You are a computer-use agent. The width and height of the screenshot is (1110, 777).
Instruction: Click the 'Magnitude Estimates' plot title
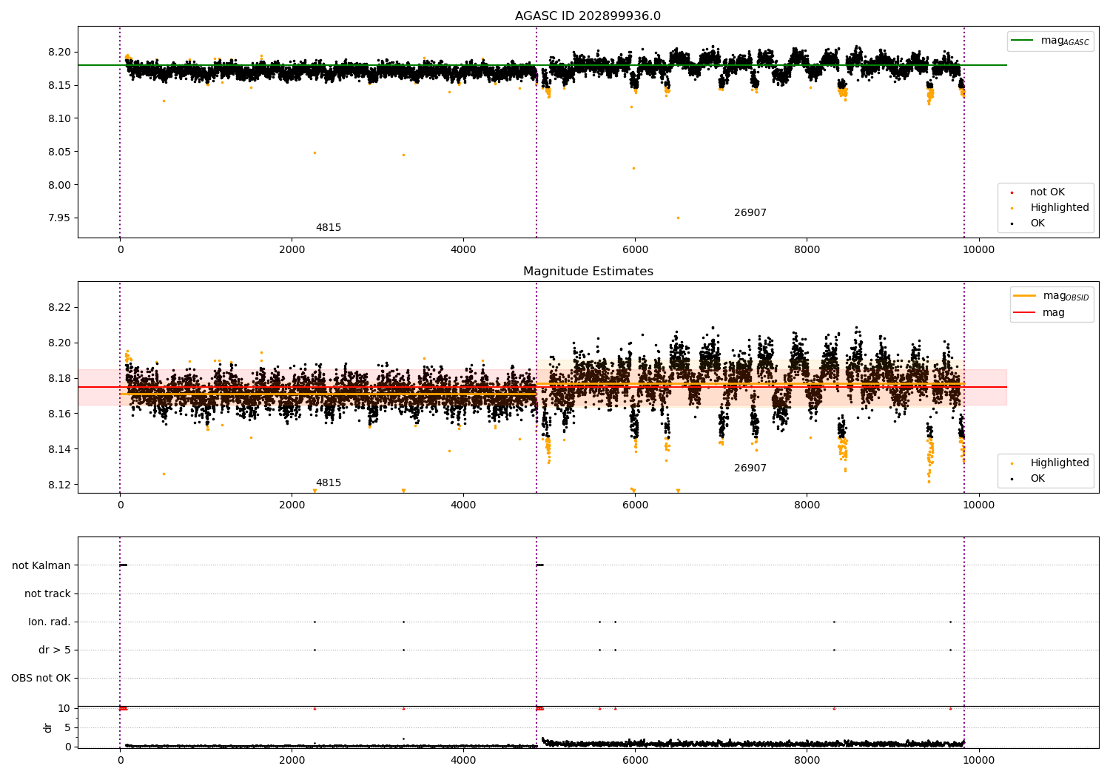(588, 272)
